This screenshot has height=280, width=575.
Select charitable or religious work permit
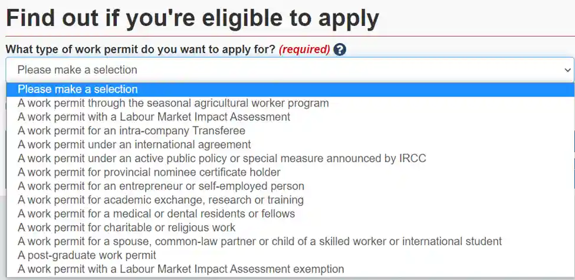coord(290,228)
